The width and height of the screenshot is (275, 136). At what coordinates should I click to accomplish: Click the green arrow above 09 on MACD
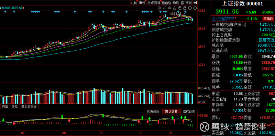click(103, 115)
